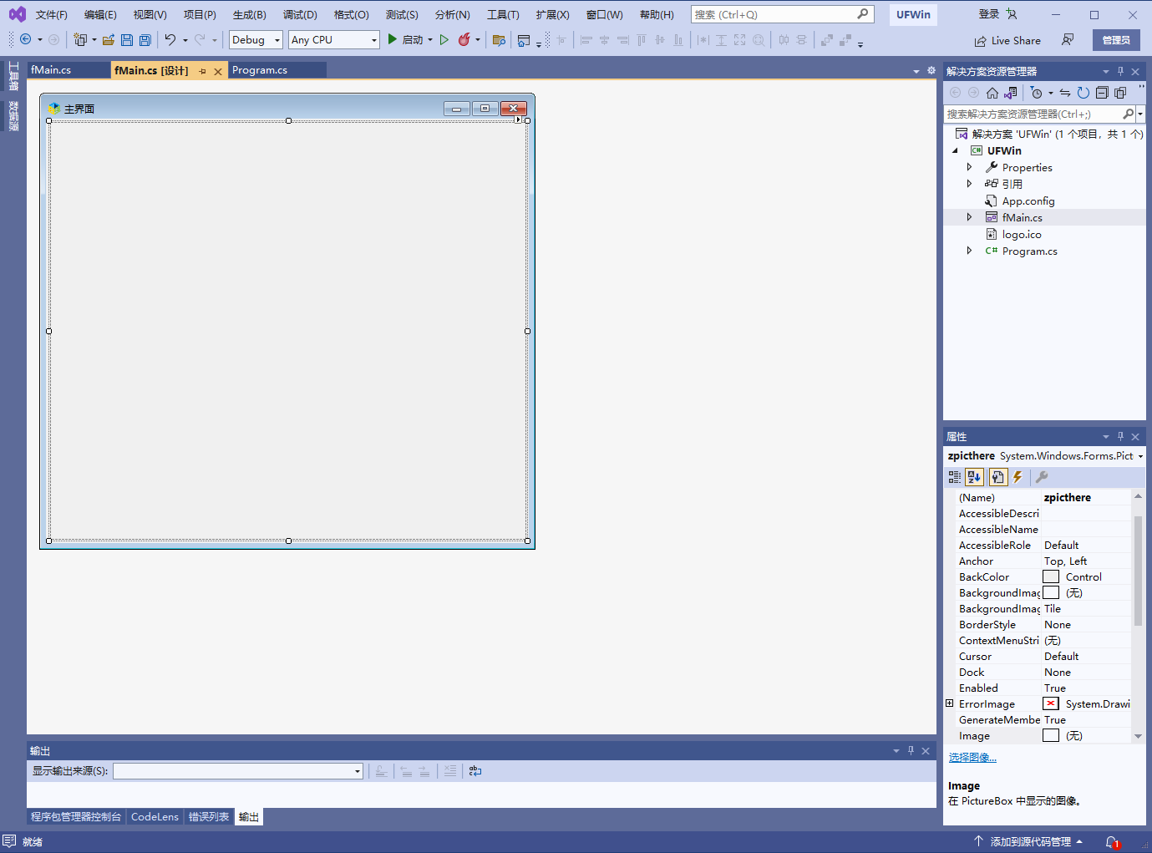Close the fMain.cs [设计] tab
Viewport: 1152px width, 853px height.
click(x=218, y=72)
